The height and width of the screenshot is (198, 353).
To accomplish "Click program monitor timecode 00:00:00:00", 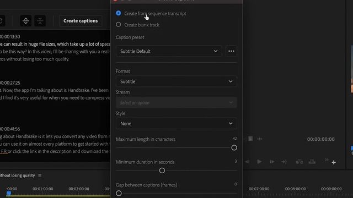I will [x=321, y=139].
